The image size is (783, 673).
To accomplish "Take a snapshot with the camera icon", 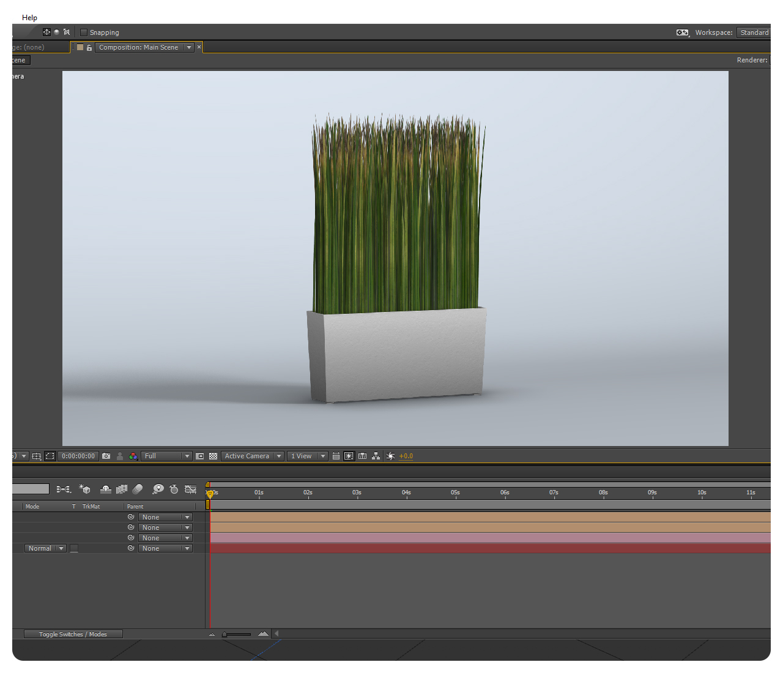I will pos(106,456).
